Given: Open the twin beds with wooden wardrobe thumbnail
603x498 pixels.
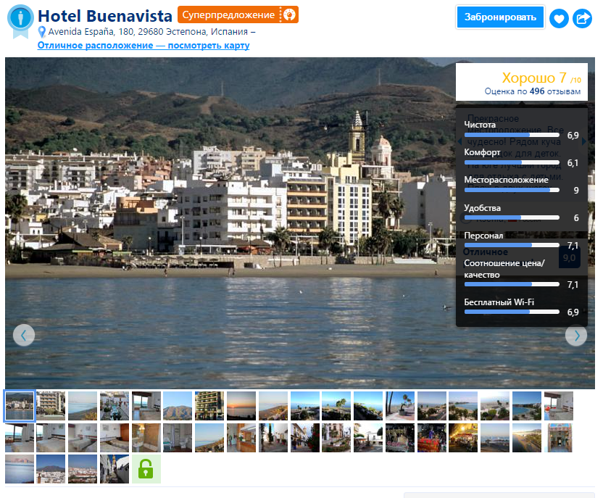Looking at the screenshot, I should (x=115, y=438).
